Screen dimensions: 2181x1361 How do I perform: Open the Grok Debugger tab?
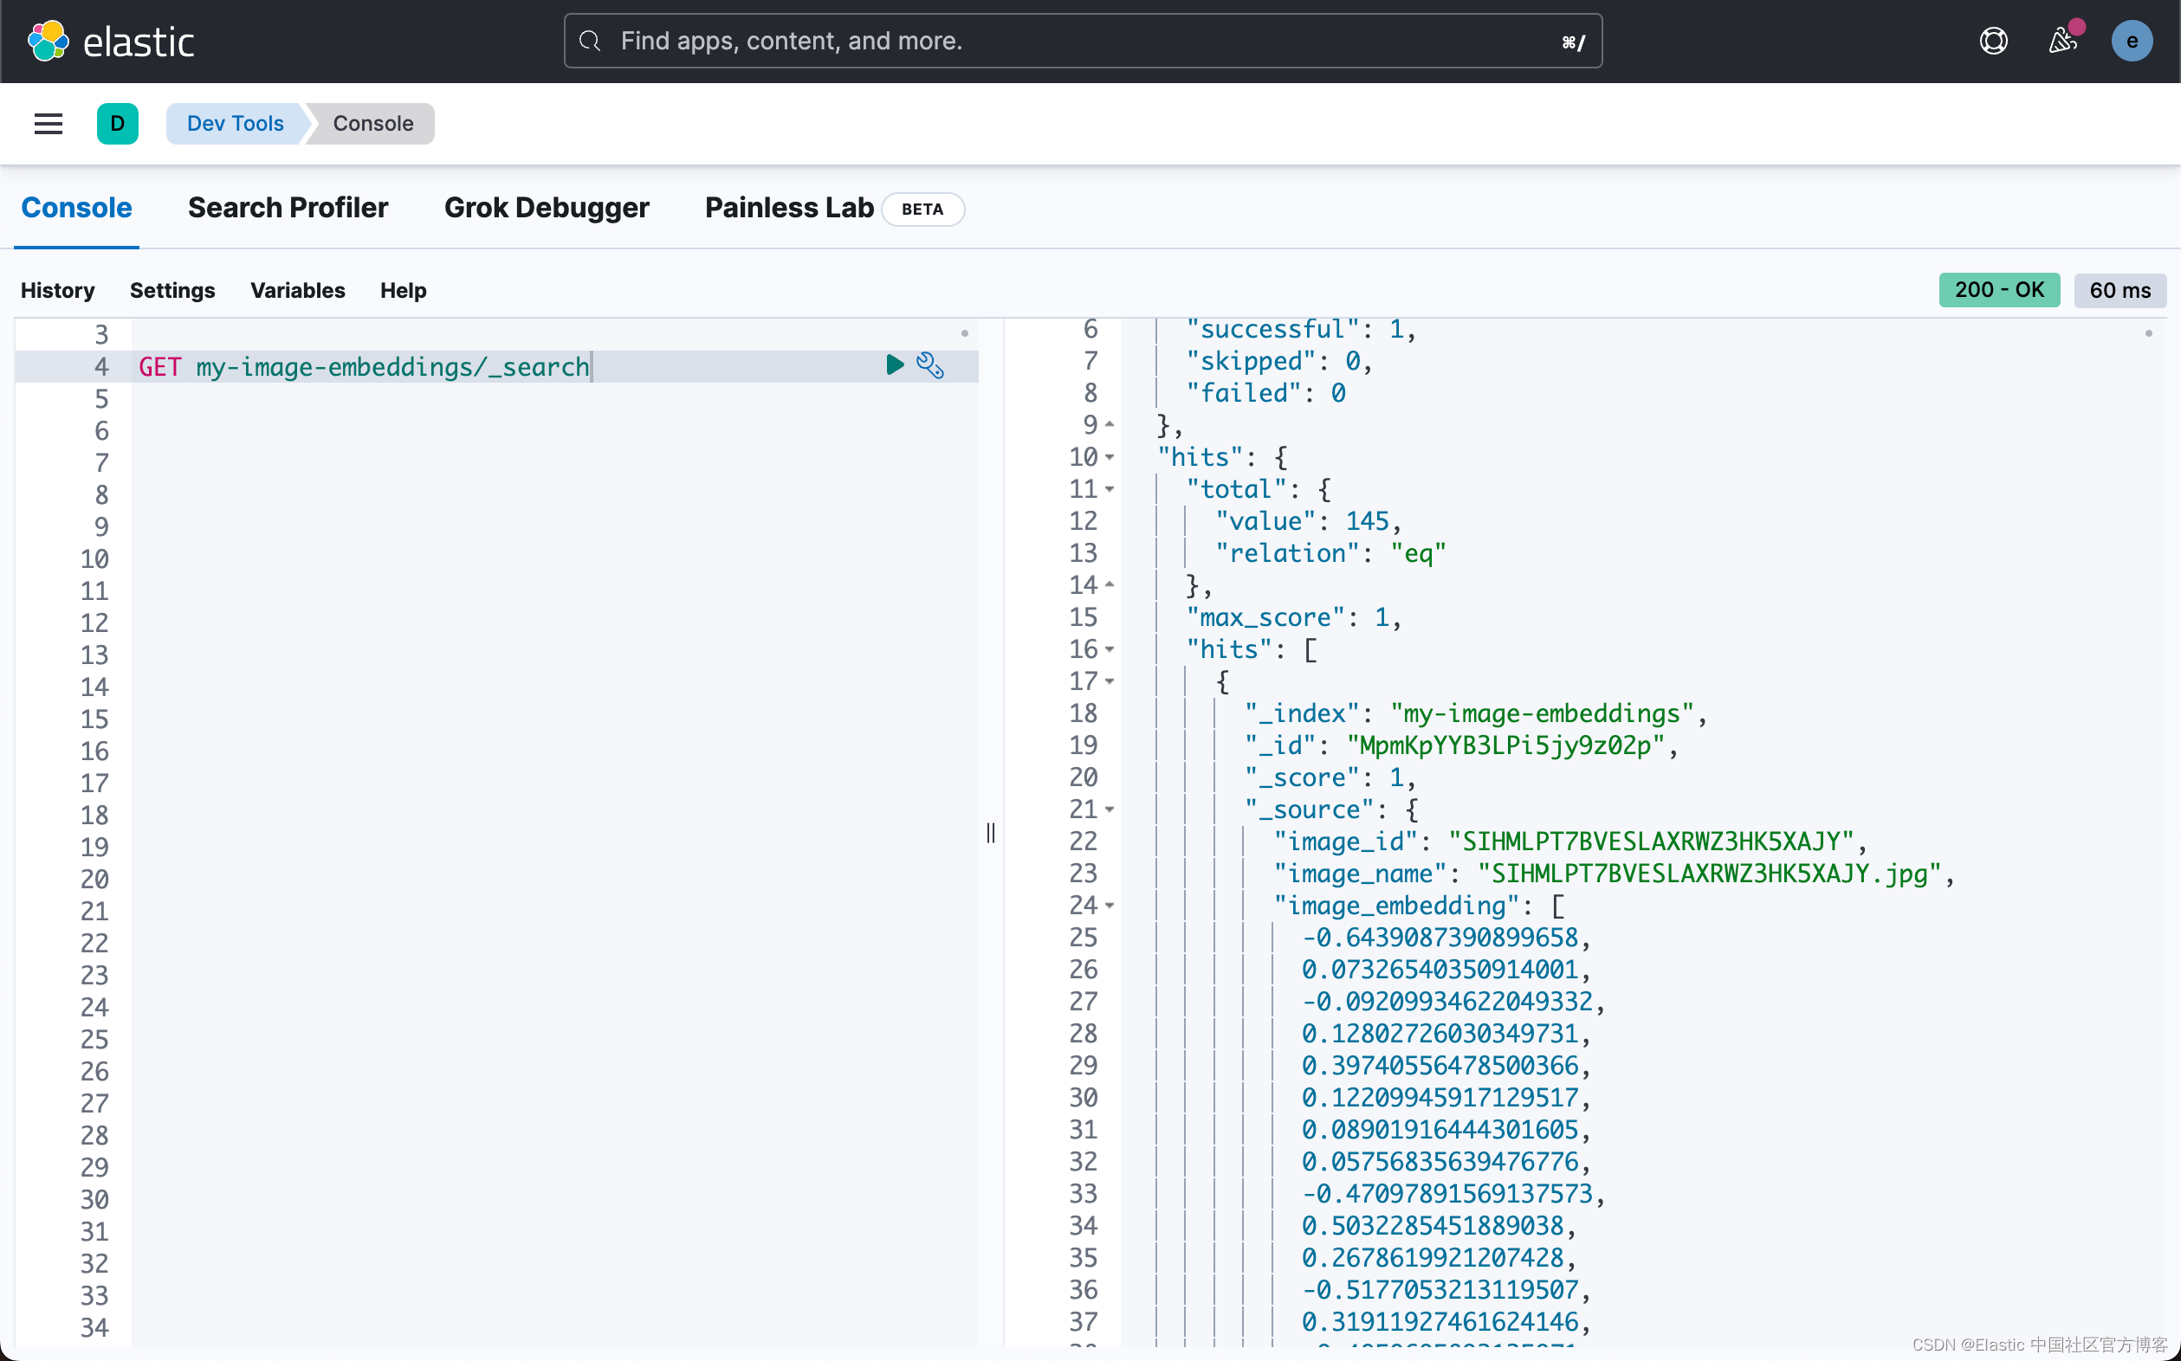tap(546, 208)
